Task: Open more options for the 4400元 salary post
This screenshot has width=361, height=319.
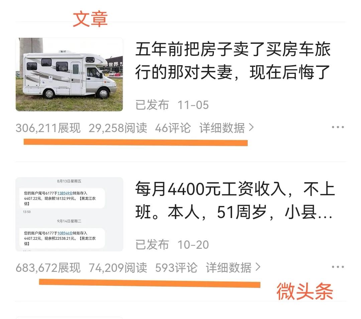Action: (338, 267)
